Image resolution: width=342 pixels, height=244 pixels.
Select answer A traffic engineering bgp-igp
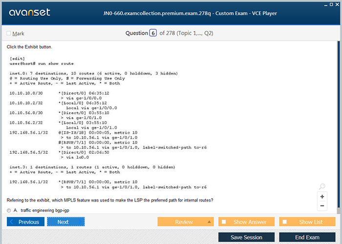tap(9, 210)
